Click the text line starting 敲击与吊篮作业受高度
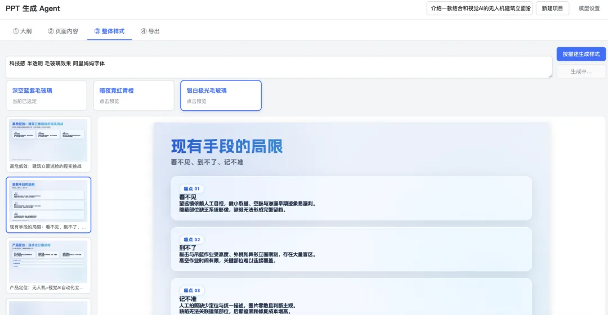The height and width of the screenshot is (315, 608). (x=247, y=255)
